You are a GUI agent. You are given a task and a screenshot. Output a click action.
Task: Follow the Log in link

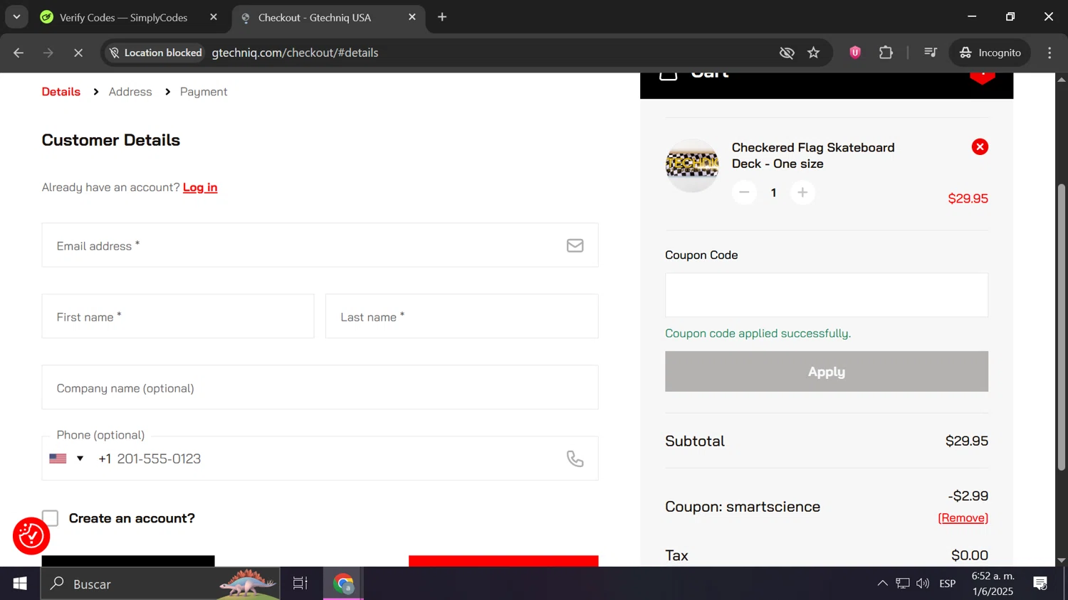pos(200,188)
